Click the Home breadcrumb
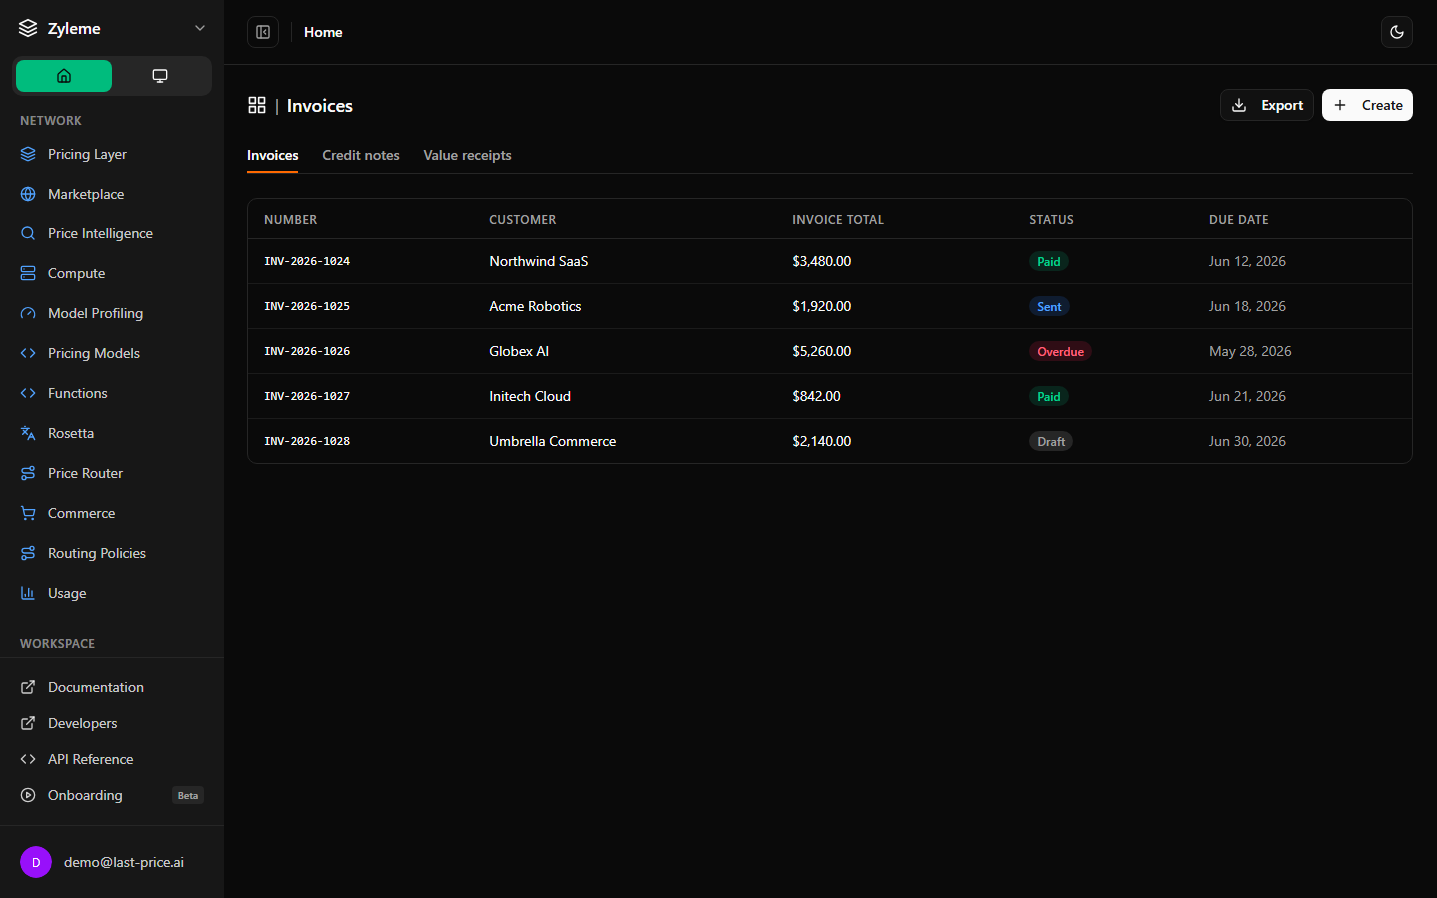 pos(323,32)
